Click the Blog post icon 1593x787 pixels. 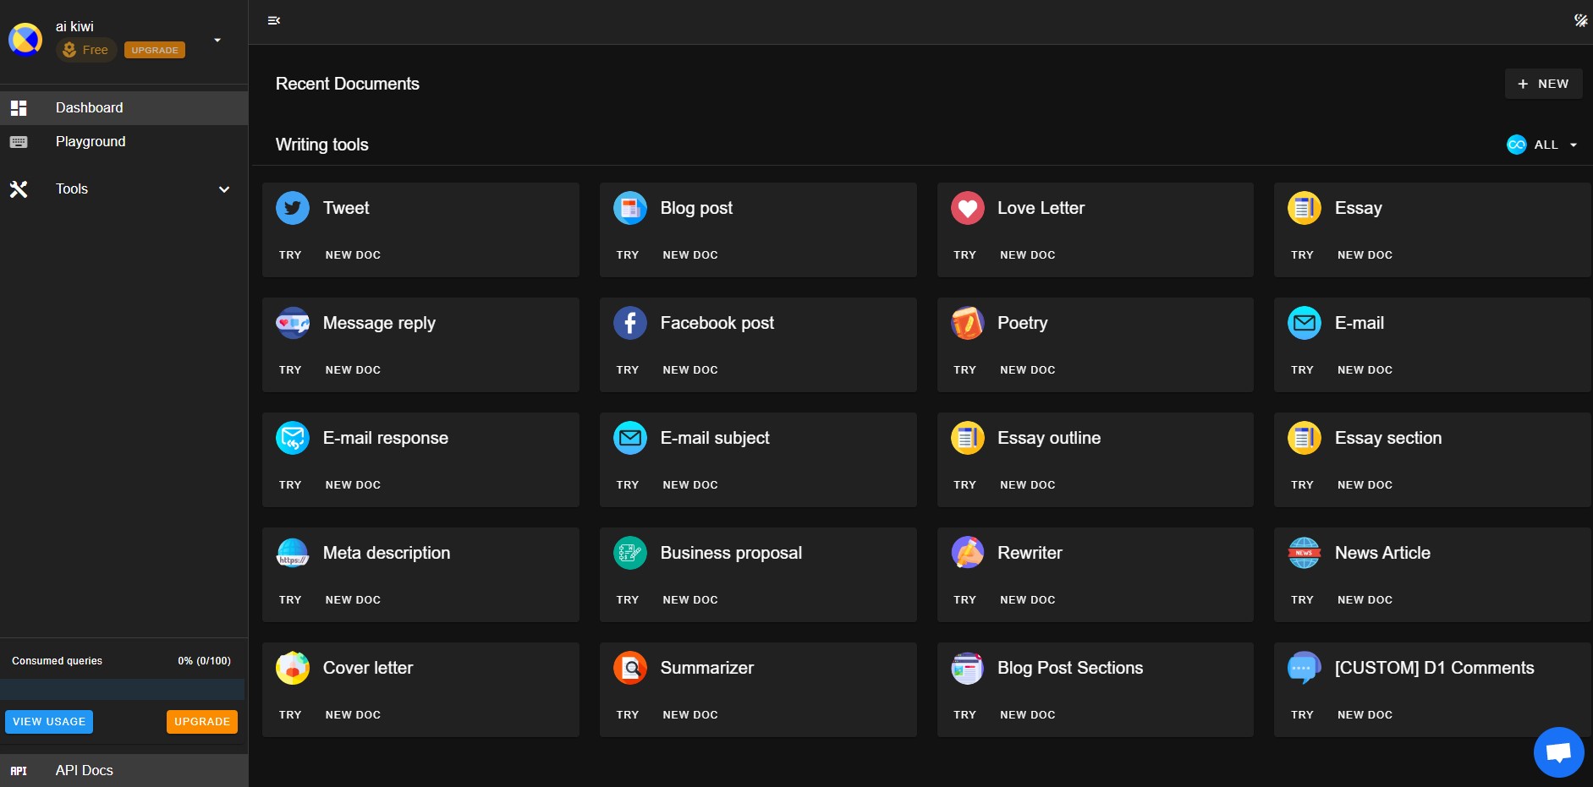(630, 208)
